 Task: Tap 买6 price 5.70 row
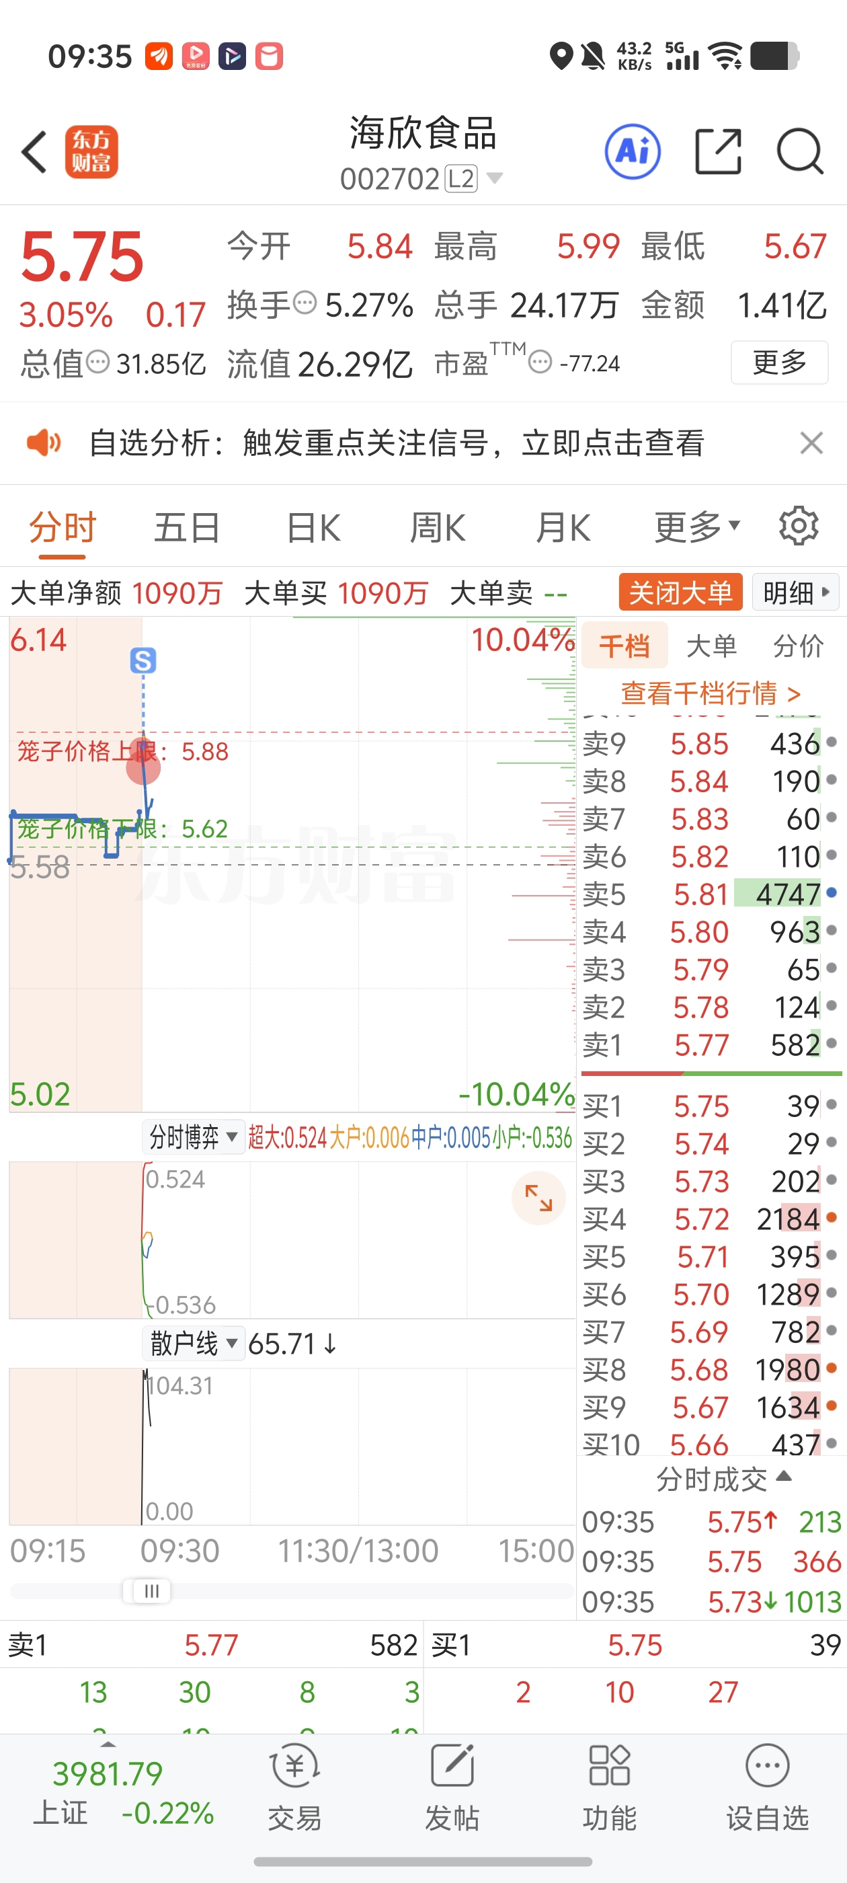[711, 1295]
